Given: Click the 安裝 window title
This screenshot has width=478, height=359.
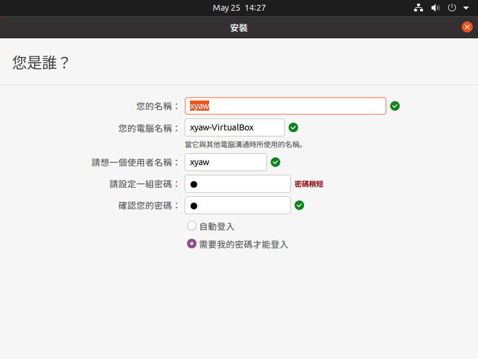Looking at the screenshot, I should tap(238, 28).
